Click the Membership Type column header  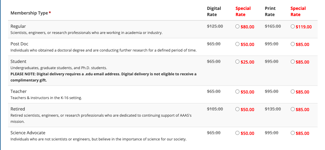(x=31, y=13)
